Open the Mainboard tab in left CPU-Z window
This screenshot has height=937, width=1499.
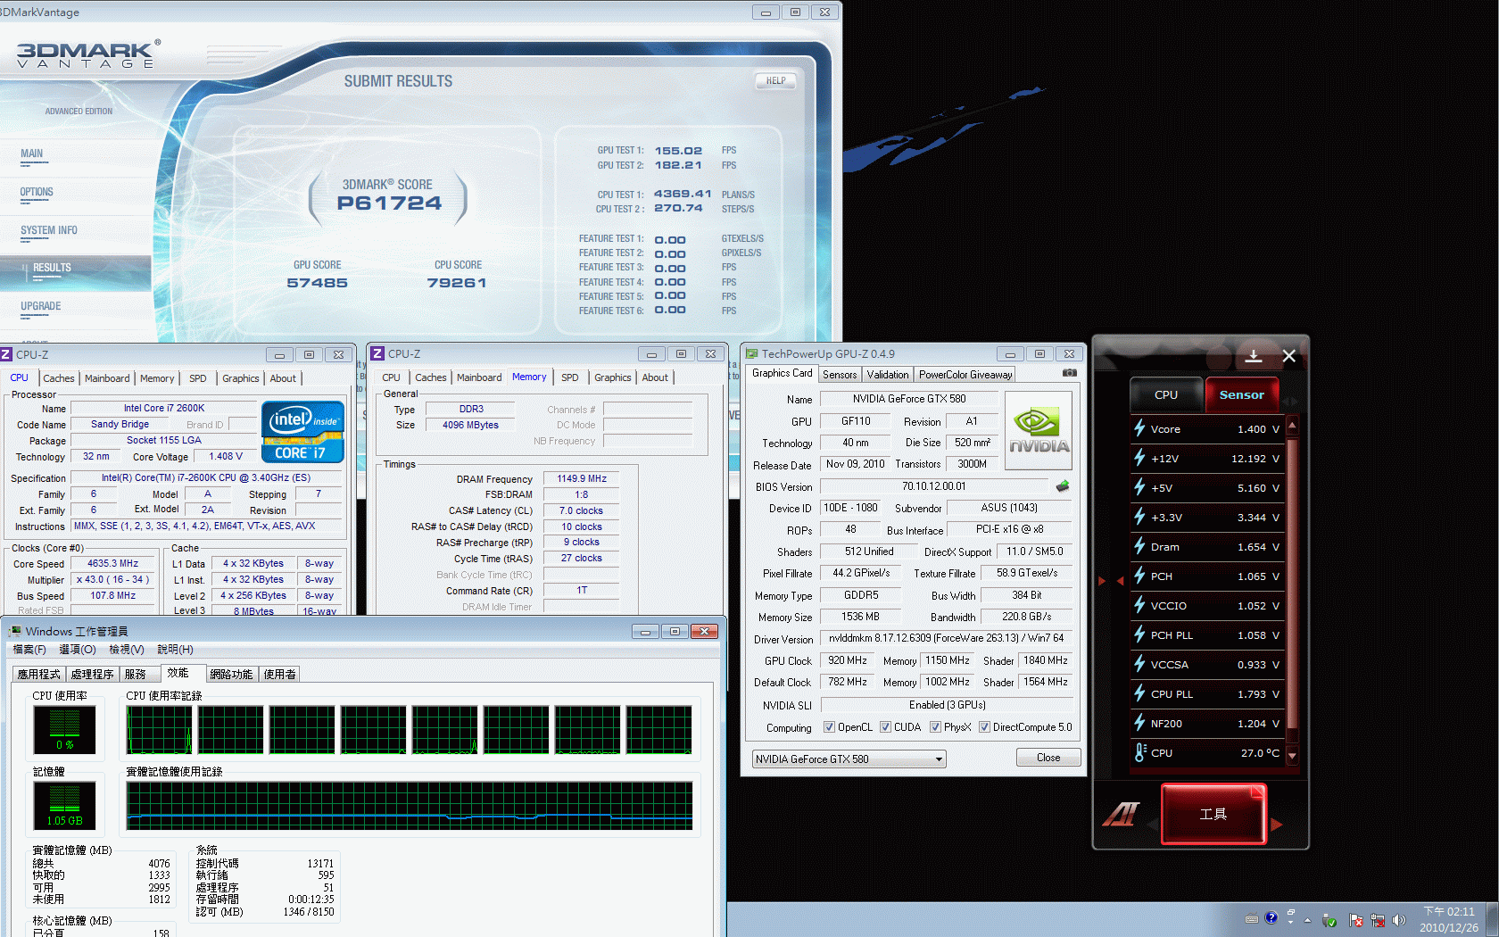click(x=107, y=378)
